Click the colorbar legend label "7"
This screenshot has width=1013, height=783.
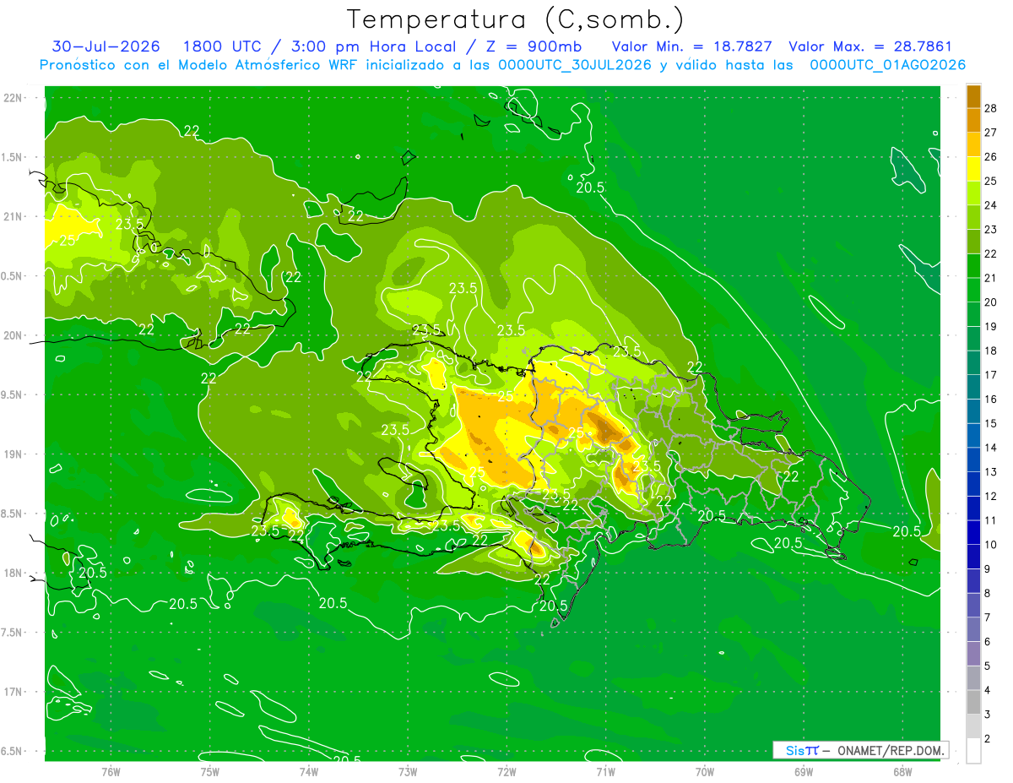(x=989, y=617)
